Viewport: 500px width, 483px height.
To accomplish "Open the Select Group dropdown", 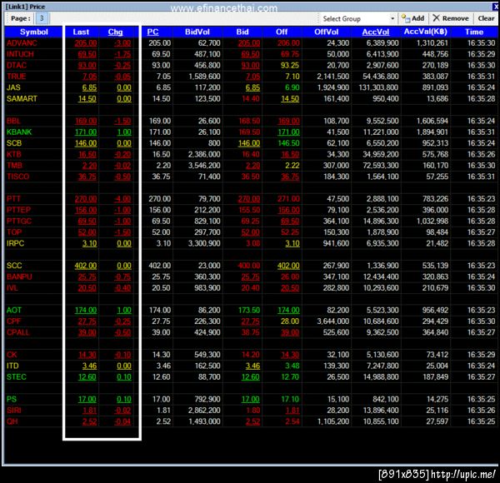I will (x=357, y=19).
